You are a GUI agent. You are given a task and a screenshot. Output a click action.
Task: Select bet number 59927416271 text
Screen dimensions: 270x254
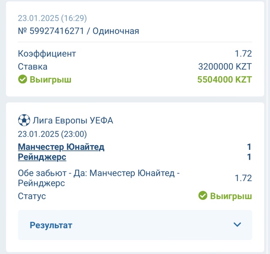click(x=57, y=31)
